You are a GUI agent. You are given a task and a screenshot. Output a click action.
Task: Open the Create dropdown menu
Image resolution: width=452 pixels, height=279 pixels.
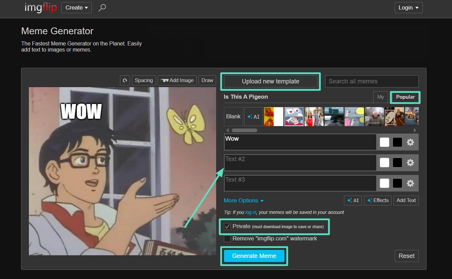(x=76, y=8)
